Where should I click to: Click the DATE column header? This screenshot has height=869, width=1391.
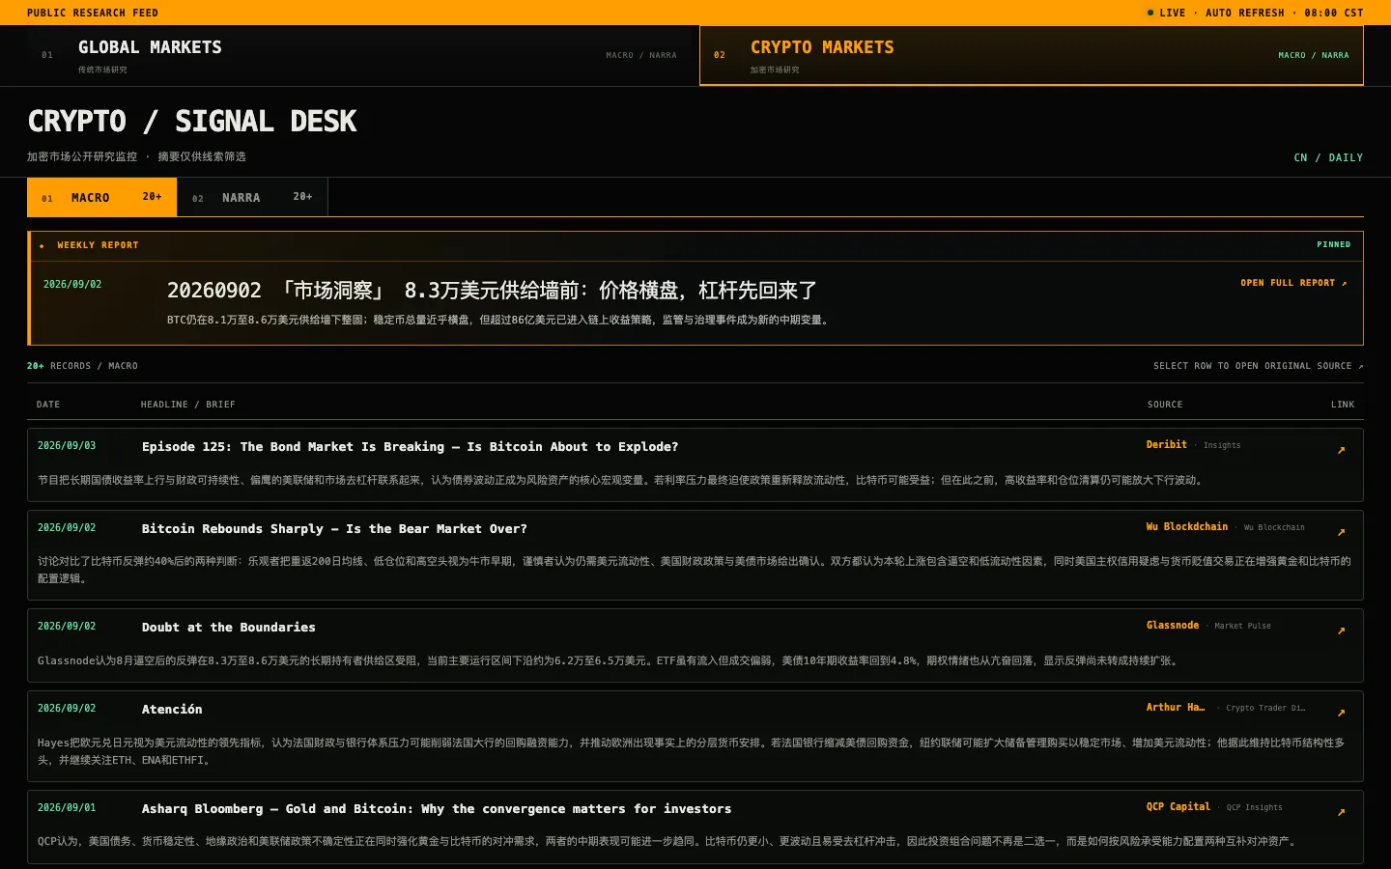point(48,405)
